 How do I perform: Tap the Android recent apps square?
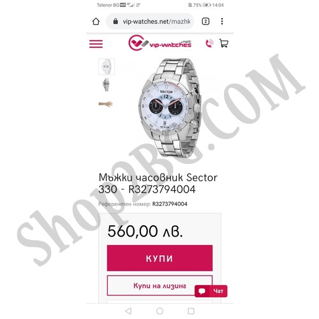[191, 311]
